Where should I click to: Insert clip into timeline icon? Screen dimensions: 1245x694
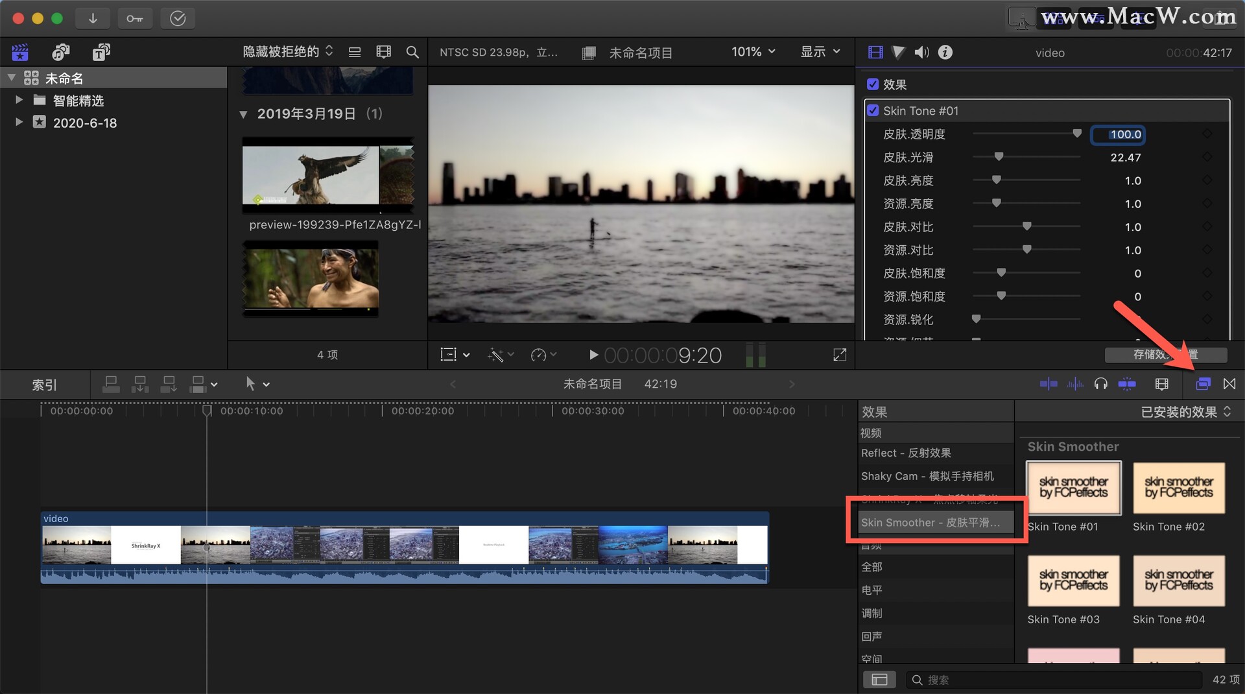[140, 384]
